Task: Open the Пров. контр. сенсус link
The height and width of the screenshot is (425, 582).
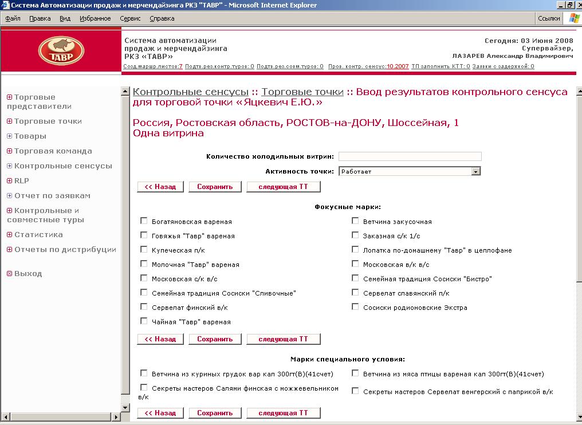Action: [368, 66]
